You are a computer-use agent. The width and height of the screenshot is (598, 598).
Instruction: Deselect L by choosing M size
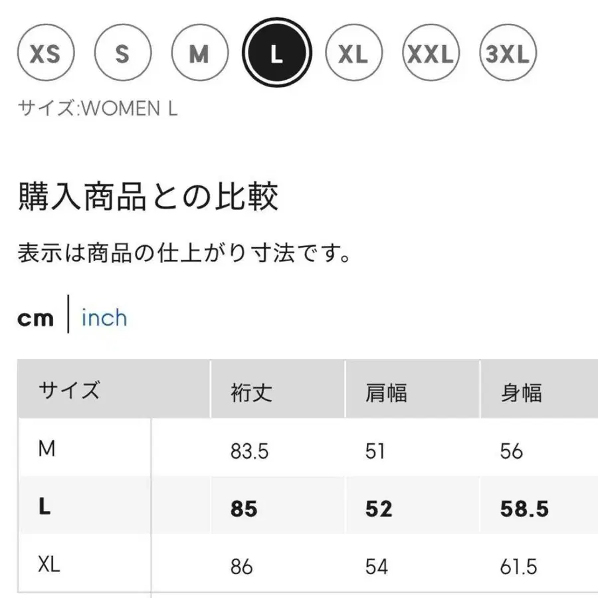pyautogui.click(x=199, y=52)
